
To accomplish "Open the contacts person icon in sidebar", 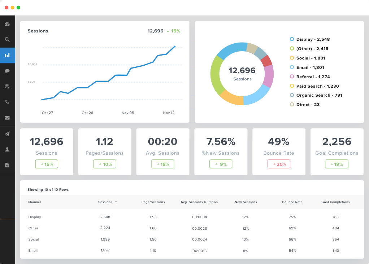I will click(7, 149).
